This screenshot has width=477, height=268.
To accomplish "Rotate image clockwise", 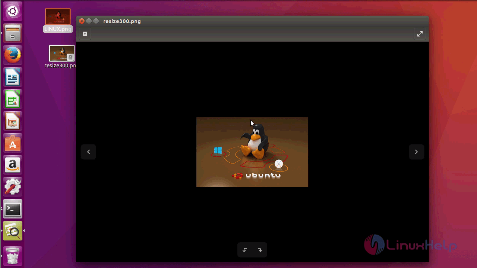I will 260,250.
